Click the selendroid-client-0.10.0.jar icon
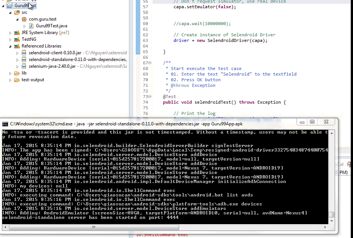Screen dimensions: 353x238 click(x=24, y=53)
